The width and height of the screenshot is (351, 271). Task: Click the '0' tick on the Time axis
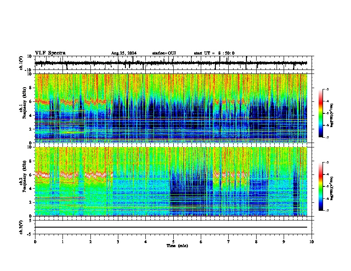[35, 242]
